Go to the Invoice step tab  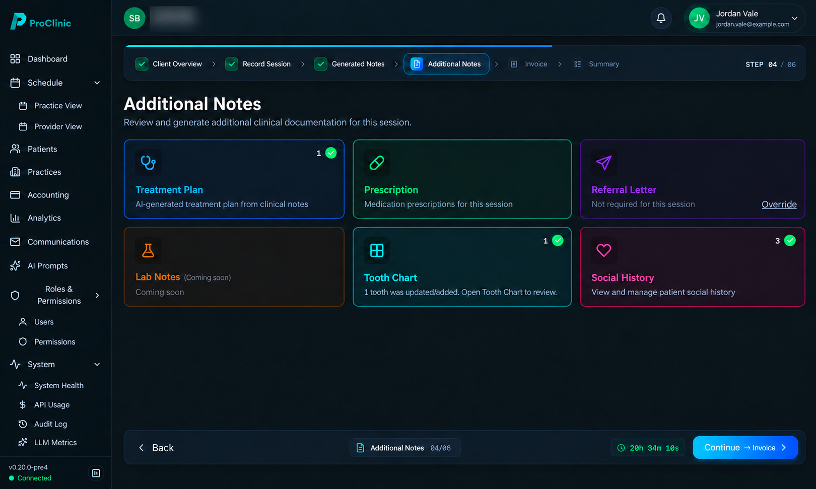click(x=529, y=64)
